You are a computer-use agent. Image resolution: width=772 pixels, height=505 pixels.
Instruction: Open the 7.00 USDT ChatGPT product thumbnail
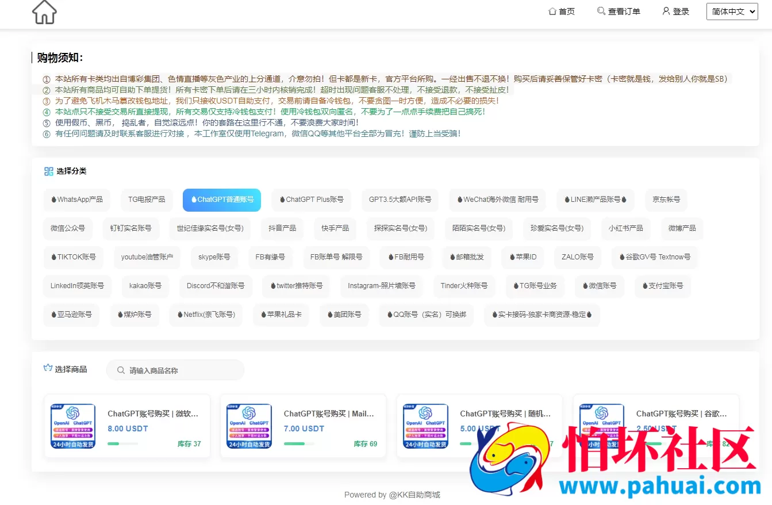(x=249, y=426)
